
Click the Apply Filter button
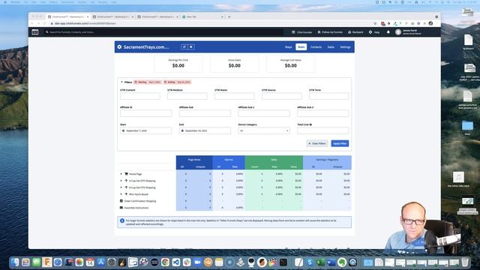click(x=340, y=143)
